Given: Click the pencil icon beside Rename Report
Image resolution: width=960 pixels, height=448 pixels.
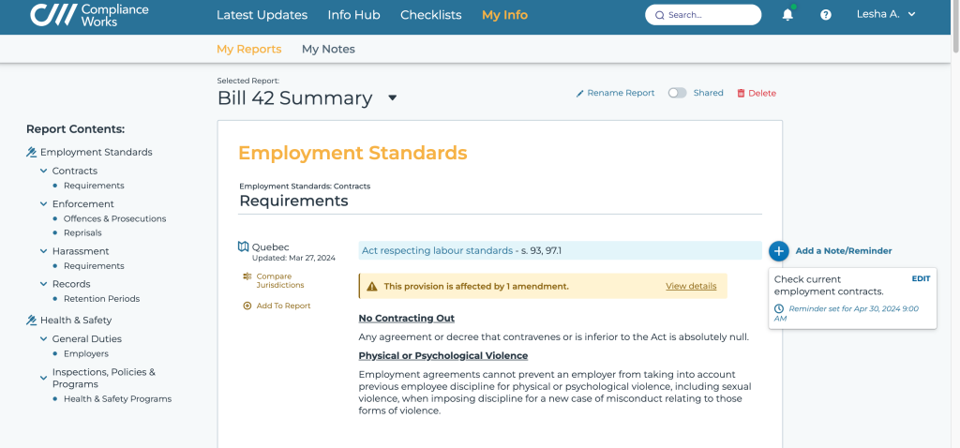Looking at the screenshot, I should coord(579,94).
